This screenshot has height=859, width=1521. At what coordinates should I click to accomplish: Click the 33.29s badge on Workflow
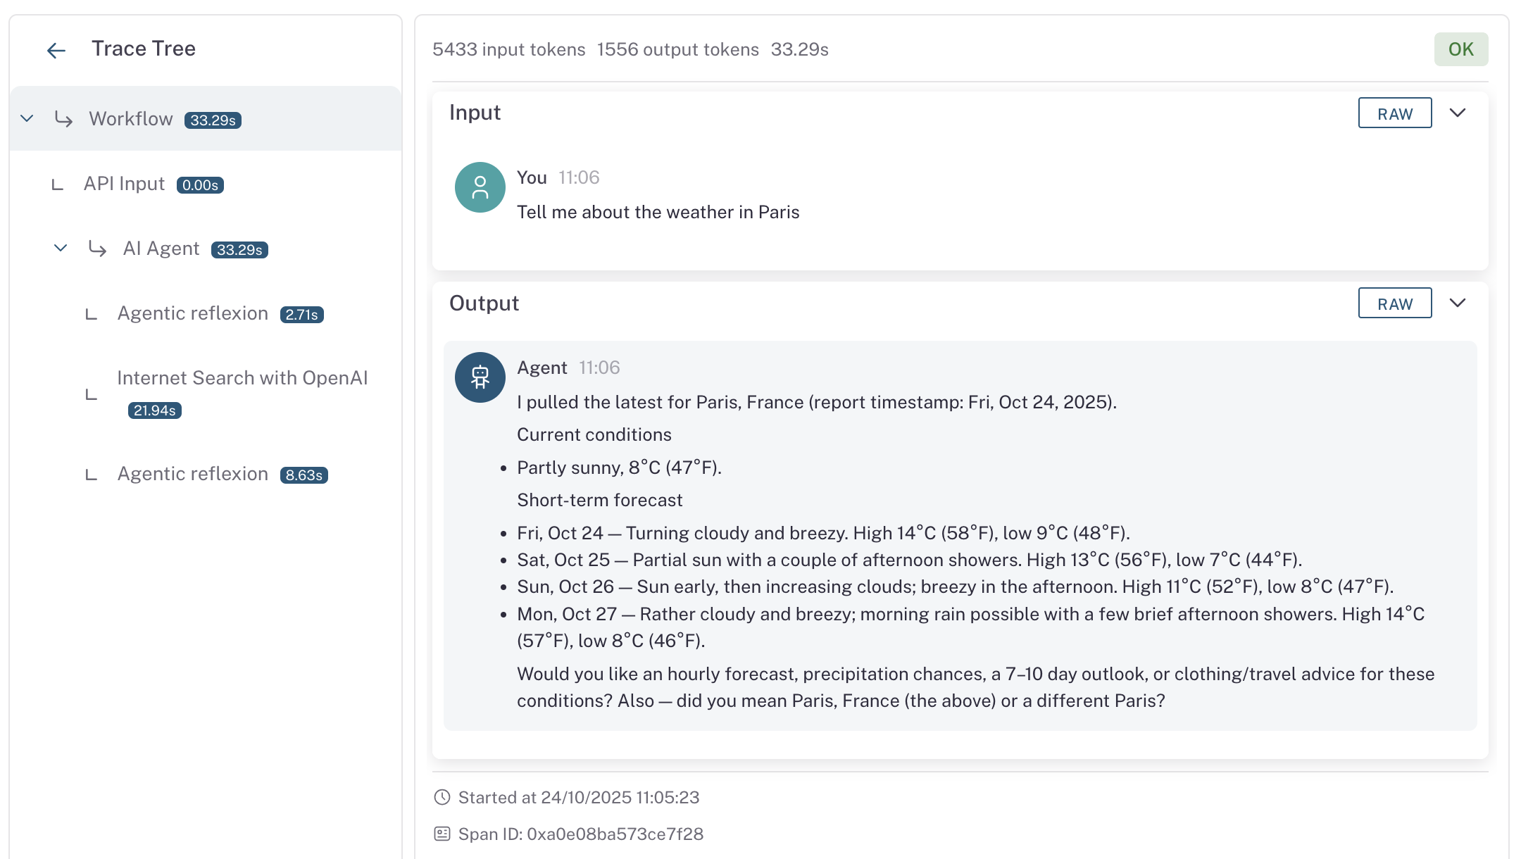pyautogui.click(x=213, y=120)
